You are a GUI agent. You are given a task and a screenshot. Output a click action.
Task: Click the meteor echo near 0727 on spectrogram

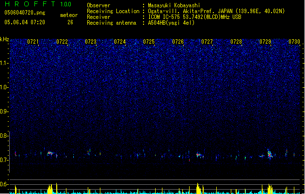pyautogui.click(x=199, y=155)
